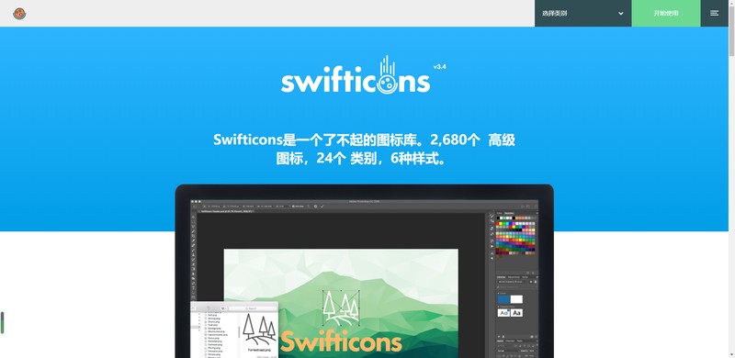Click the cancel transform circle icon

coord(316,207)
